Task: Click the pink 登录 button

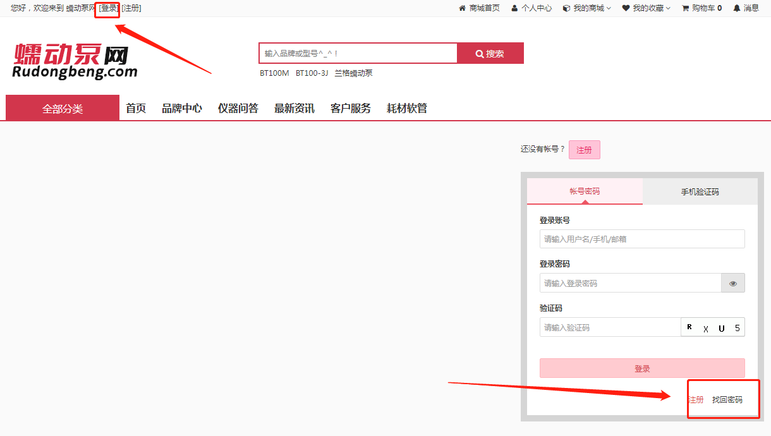Action: point(641,368)
